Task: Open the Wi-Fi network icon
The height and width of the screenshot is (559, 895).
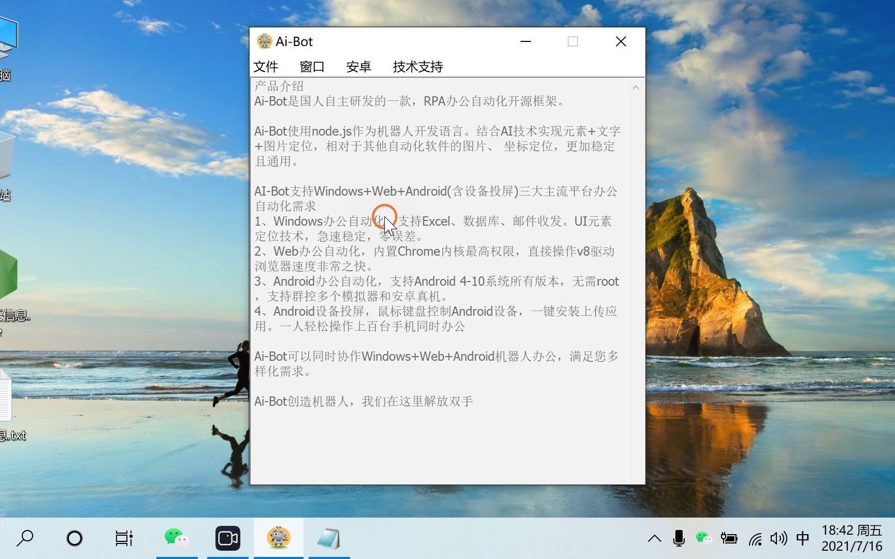Action: [755, 539]
